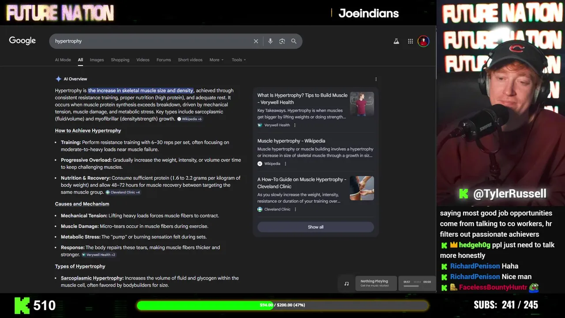
Task: Click the How to Achieve Hypertrophy heading
Action: [88, 131]
